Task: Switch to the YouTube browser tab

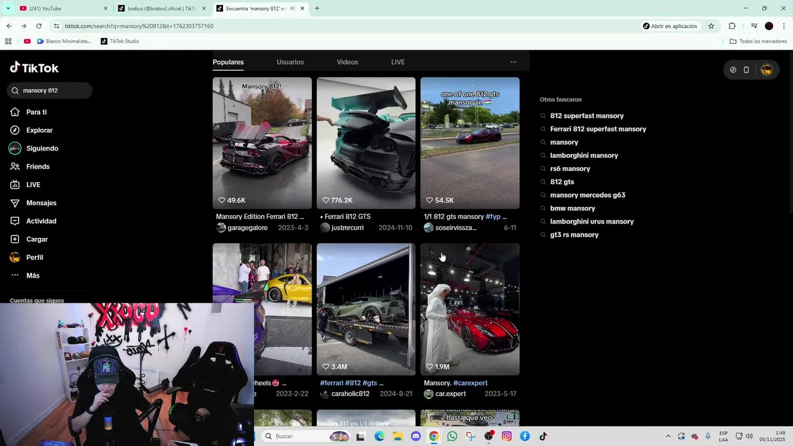Action: tap(62, 9)
